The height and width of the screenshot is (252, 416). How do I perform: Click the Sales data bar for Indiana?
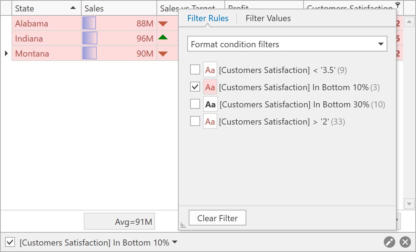coord(90,38)
